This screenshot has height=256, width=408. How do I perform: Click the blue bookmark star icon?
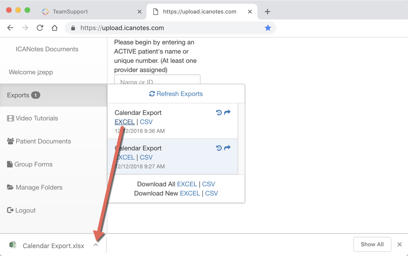(x=268, y=28)
